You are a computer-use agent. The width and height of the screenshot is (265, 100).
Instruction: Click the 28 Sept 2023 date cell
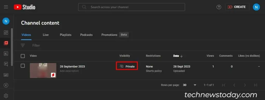(x=182, y=66)
